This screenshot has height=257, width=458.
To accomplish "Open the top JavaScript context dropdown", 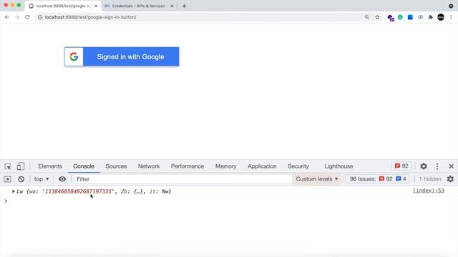I will (42, 179).
